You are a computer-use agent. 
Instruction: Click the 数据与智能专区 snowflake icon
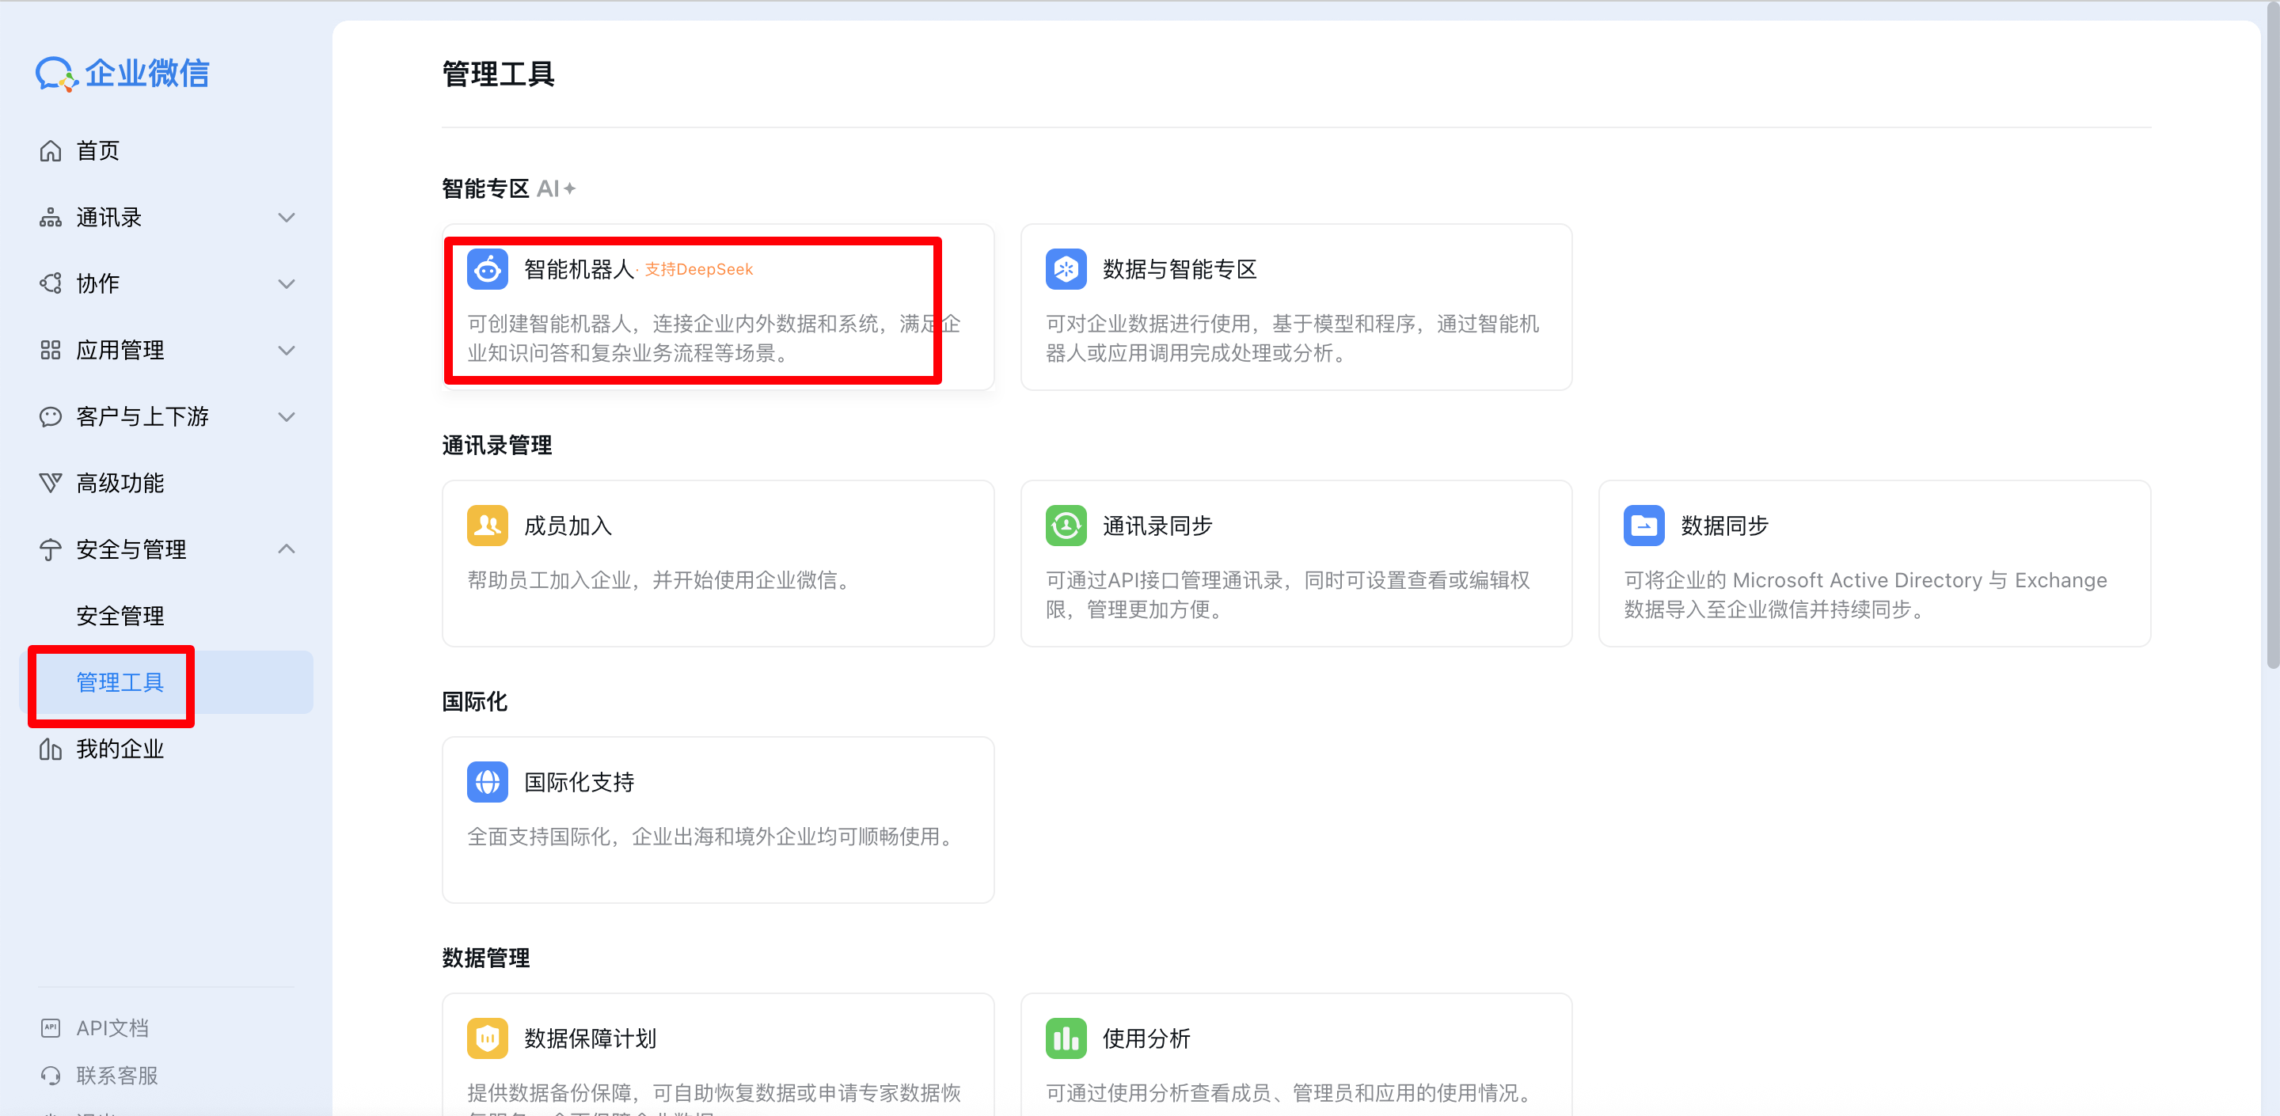point(1066,269)
